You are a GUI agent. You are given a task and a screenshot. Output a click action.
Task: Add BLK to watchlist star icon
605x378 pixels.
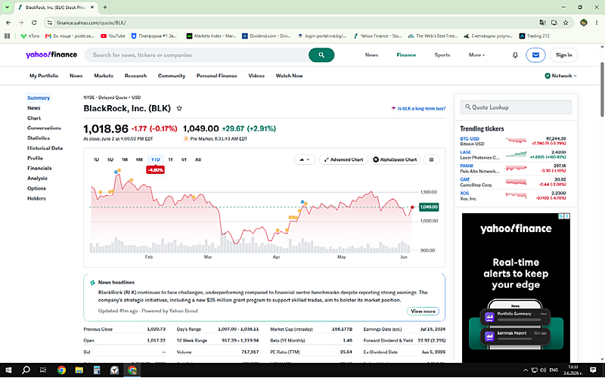click(179, 108)
